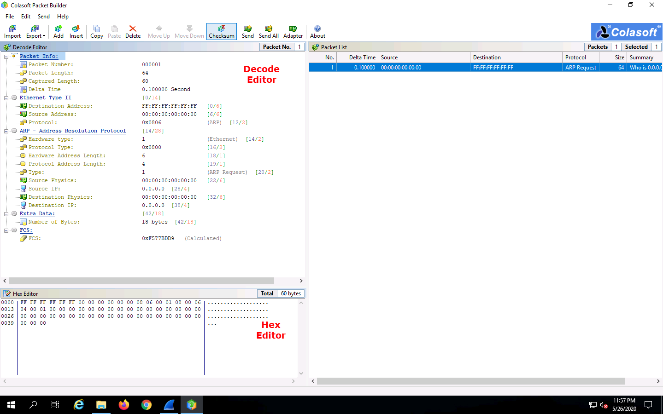Click the Destination IP field icon

coord(23,205)
